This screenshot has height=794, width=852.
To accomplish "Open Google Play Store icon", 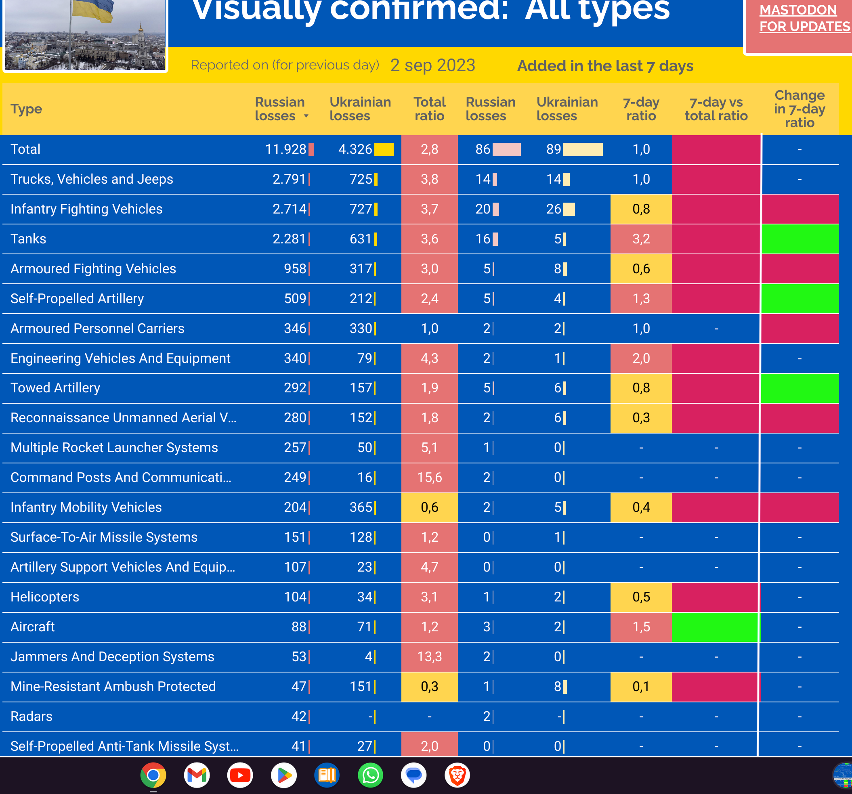I will click(x=284, y=775).
